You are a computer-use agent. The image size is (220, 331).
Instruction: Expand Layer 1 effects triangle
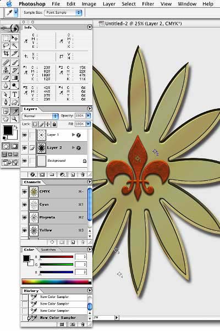pos(73,135)
